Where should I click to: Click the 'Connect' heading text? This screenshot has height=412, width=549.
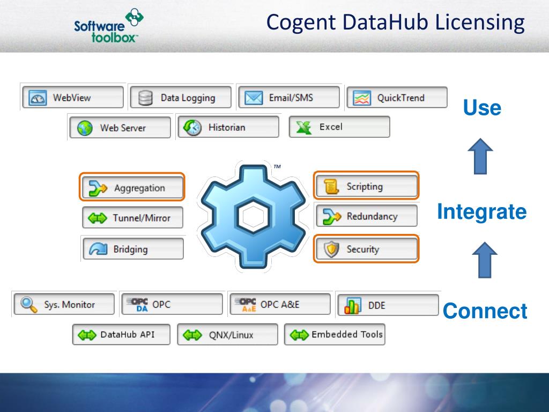pyautogui.click(x=485, y=311)
